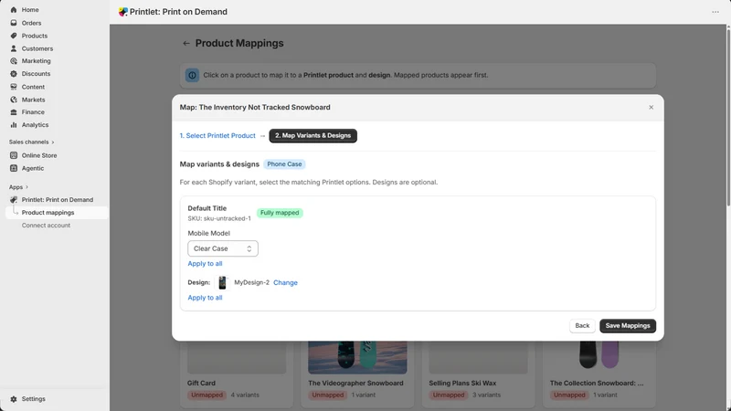
Task: Click The Collection Snowboard product image
Action: click(x=599, y=357)
